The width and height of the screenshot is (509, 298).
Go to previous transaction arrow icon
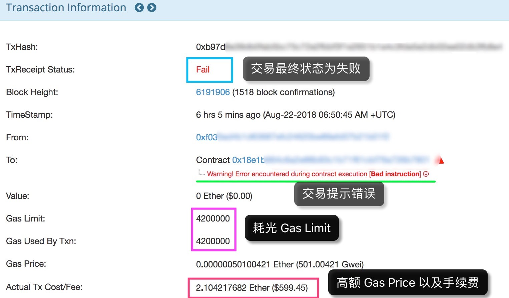[139, 8]
